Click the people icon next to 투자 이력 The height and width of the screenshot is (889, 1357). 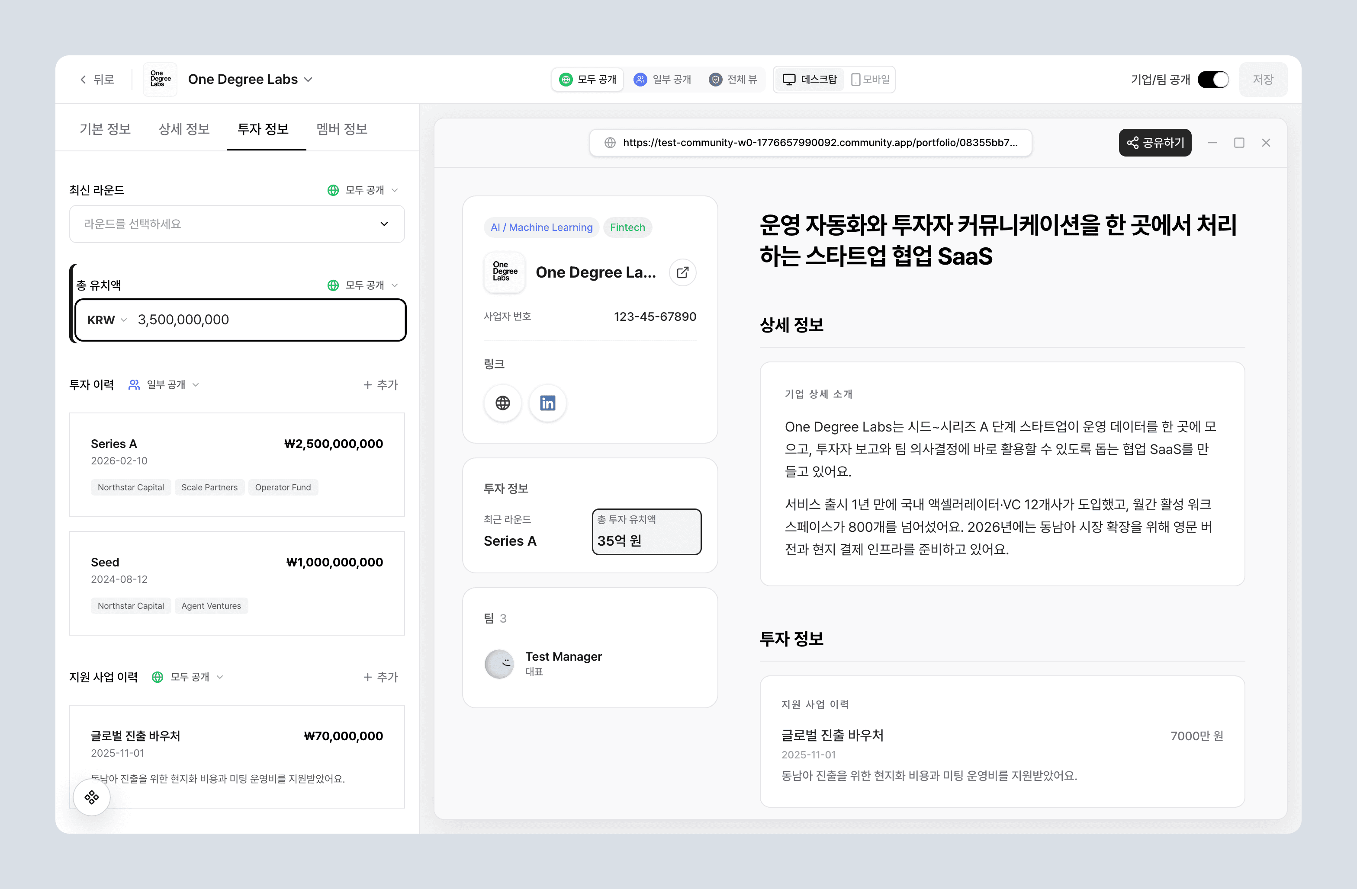click(x=134, y=385)
